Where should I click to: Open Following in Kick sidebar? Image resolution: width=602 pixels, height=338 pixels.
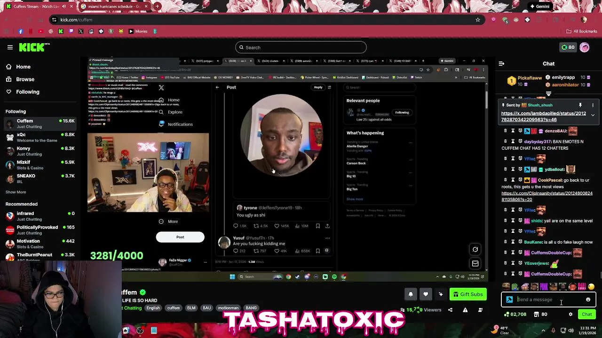[23, 92]
